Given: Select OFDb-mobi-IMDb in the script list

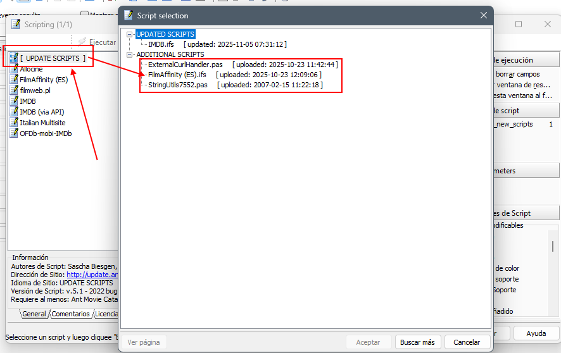Looking at the screenshot, I should click(46, 133).
